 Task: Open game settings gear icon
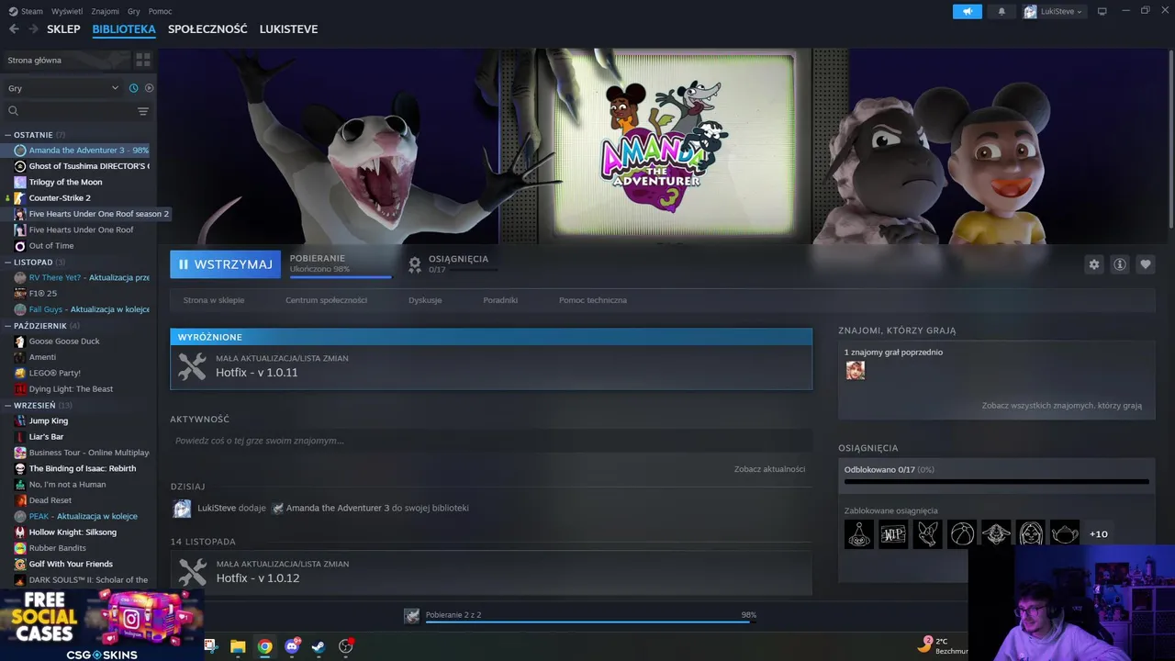1093,264
